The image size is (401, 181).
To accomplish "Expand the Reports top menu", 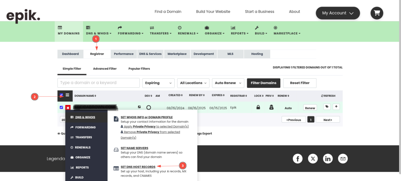I will coord(240,31).
